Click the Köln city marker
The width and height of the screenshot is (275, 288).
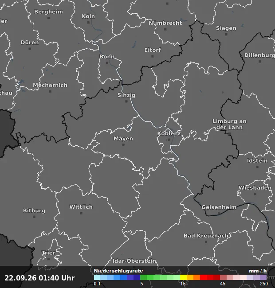[x=88, y=23]
